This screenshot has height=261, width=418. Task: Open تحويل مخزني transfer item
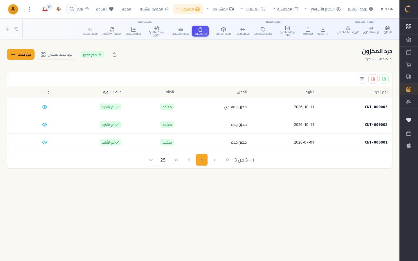(x=243, y=31)
